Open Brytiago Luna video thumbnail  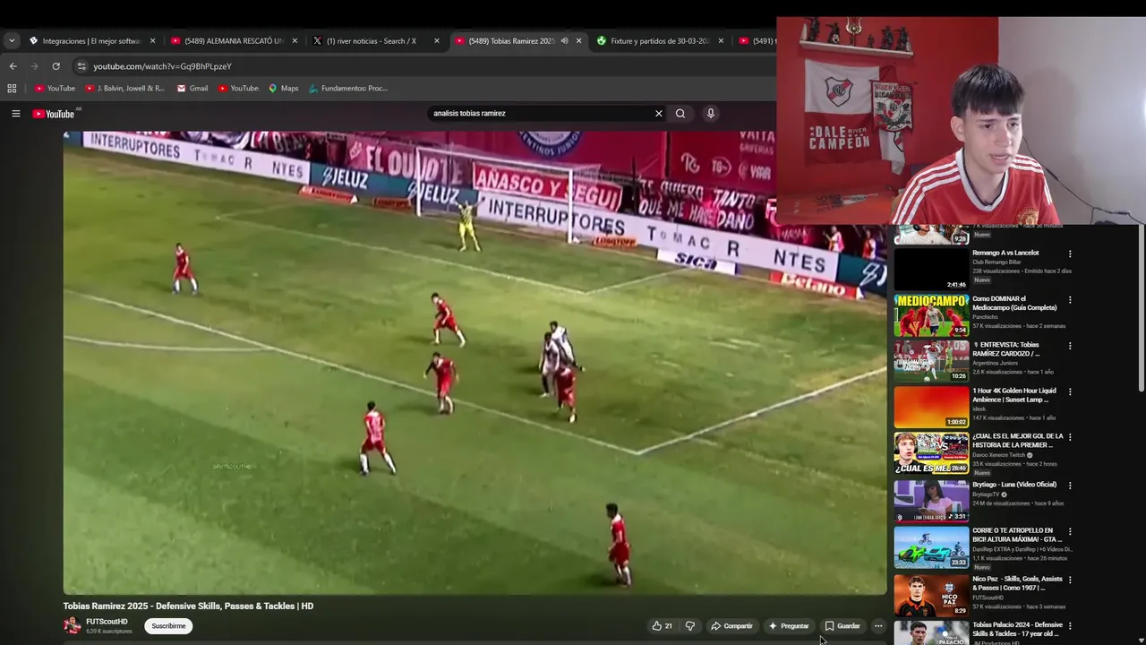931,501
